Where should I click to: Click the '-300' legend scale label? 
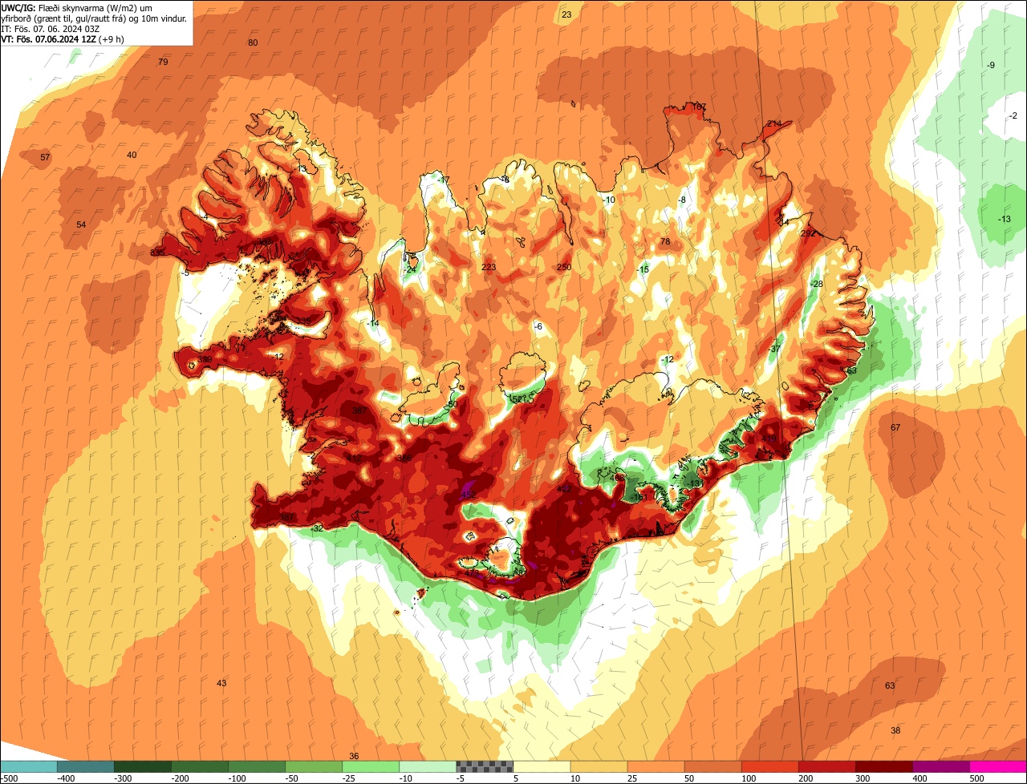pyautogui.click(x=122, y=778)
